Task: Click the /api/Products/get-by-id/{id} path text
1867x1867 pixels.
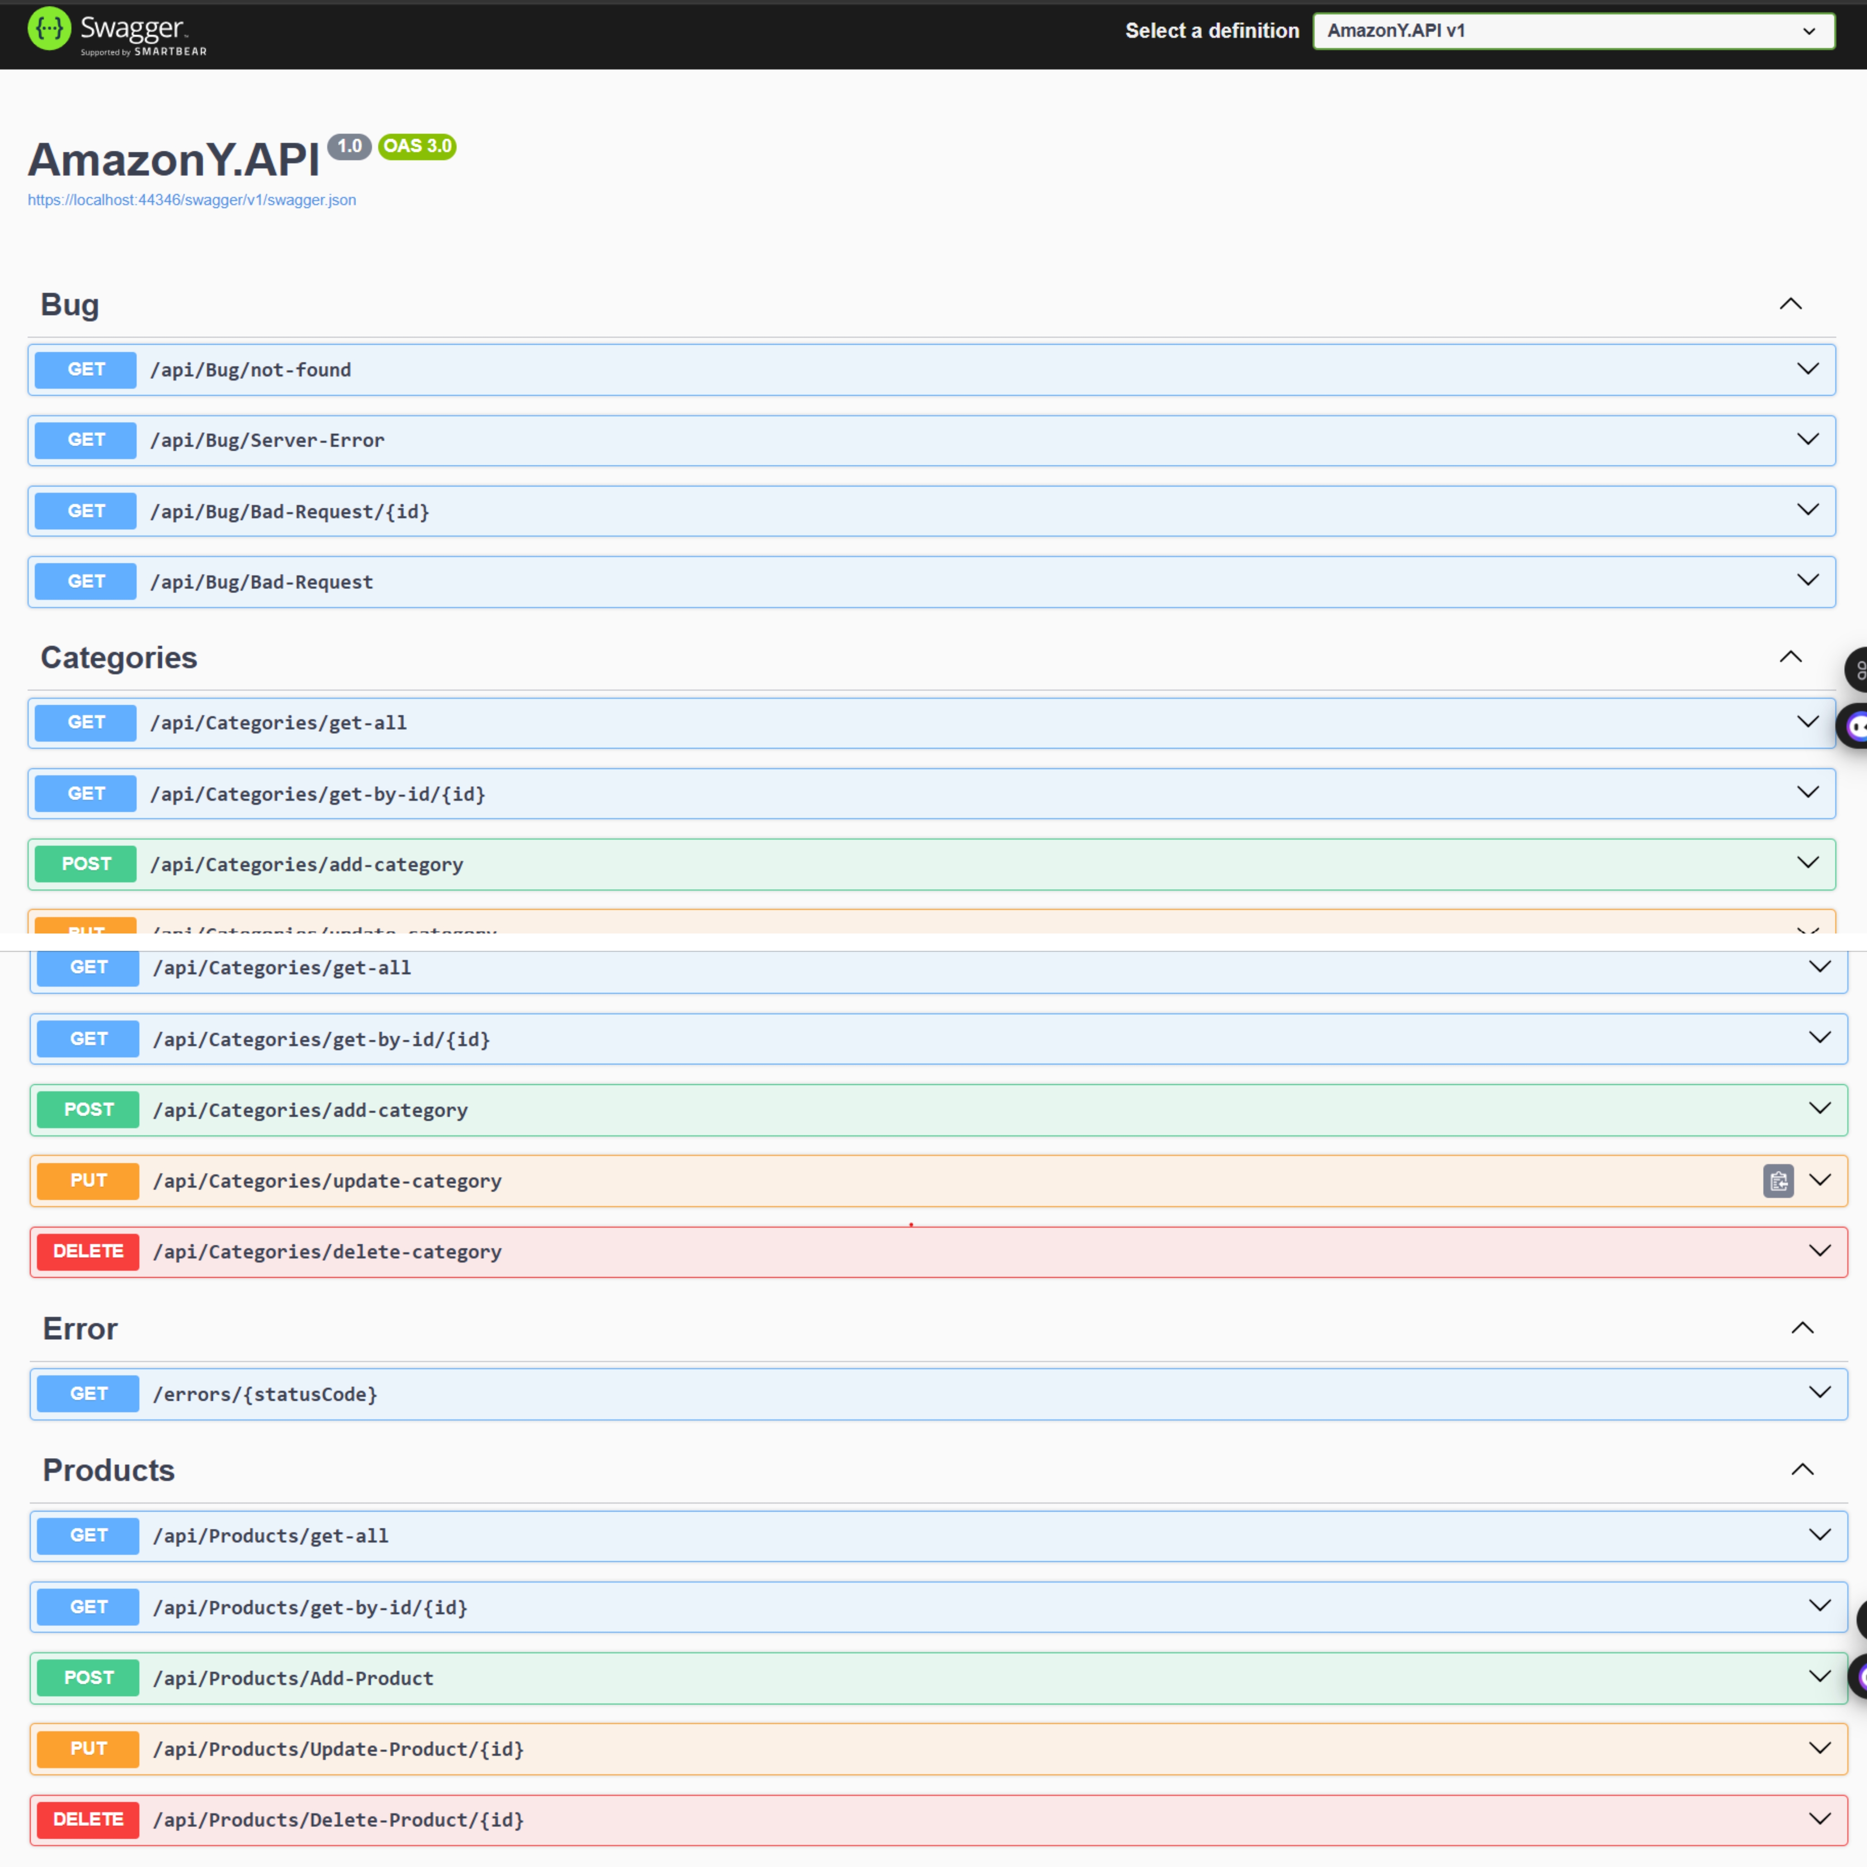Action: pyautogui.click(x=311, y=1608)
